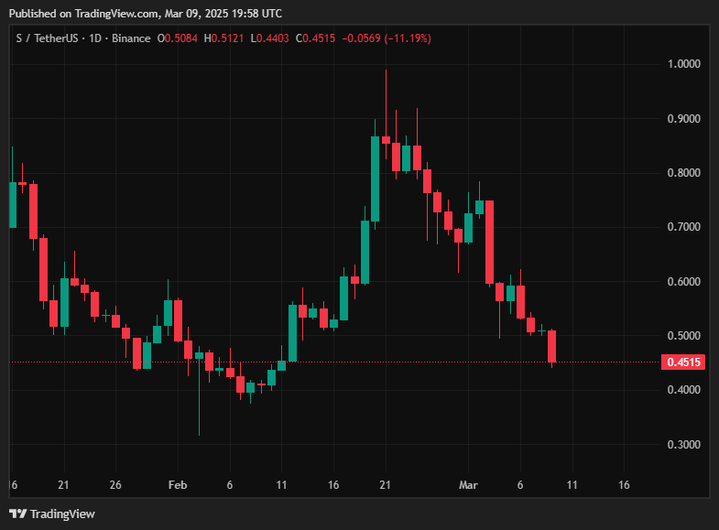The image size is (719, 530).
Task: Click the latest red candle at far right
Action: 552,346
